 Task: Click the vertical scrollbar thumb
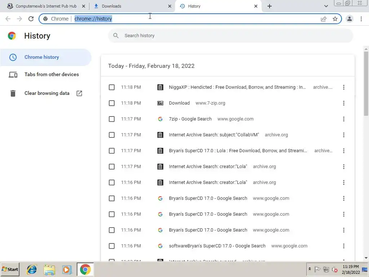pos(366,84)
